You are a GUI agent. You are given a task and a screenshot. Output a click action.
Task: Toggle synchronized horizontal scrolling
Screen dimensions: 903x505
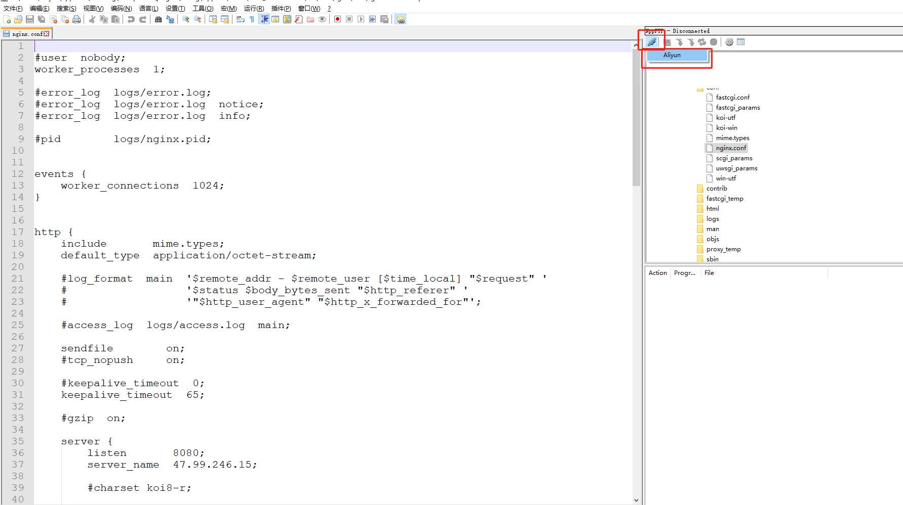[225, 19]
